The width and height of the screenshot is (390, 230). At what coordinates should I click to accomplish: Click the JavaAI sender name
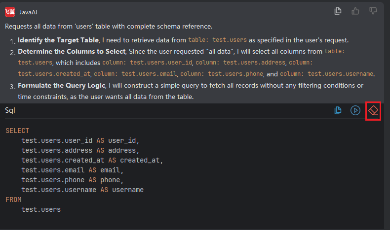tap(28, 12)
